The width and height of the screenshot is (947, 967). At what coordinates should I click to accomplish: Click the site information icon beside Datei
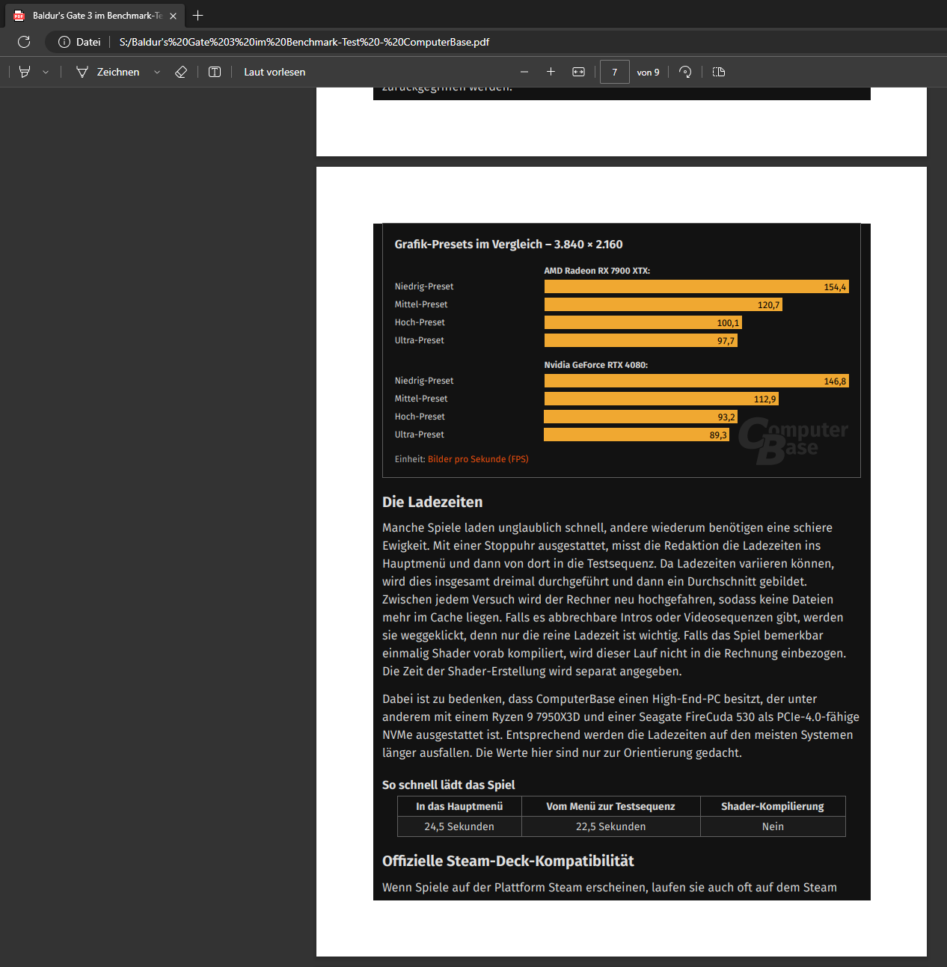[x=64, y=42]
